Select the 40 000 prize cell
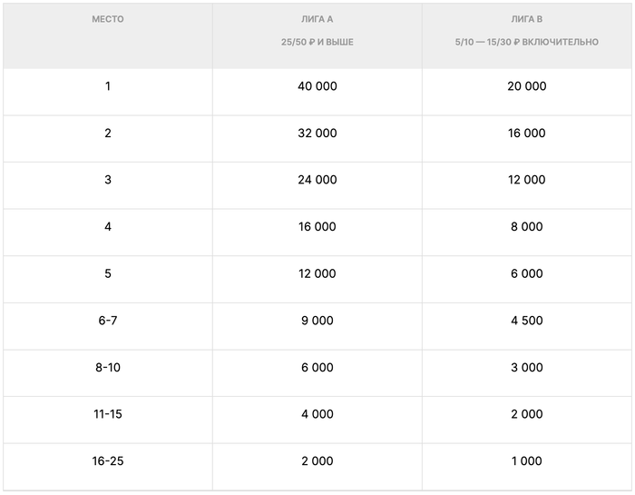 click(x=317, y=86)
